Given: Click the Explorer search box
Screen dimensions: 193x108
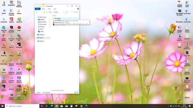Looking at the screenshot, I should coord(74,12).
